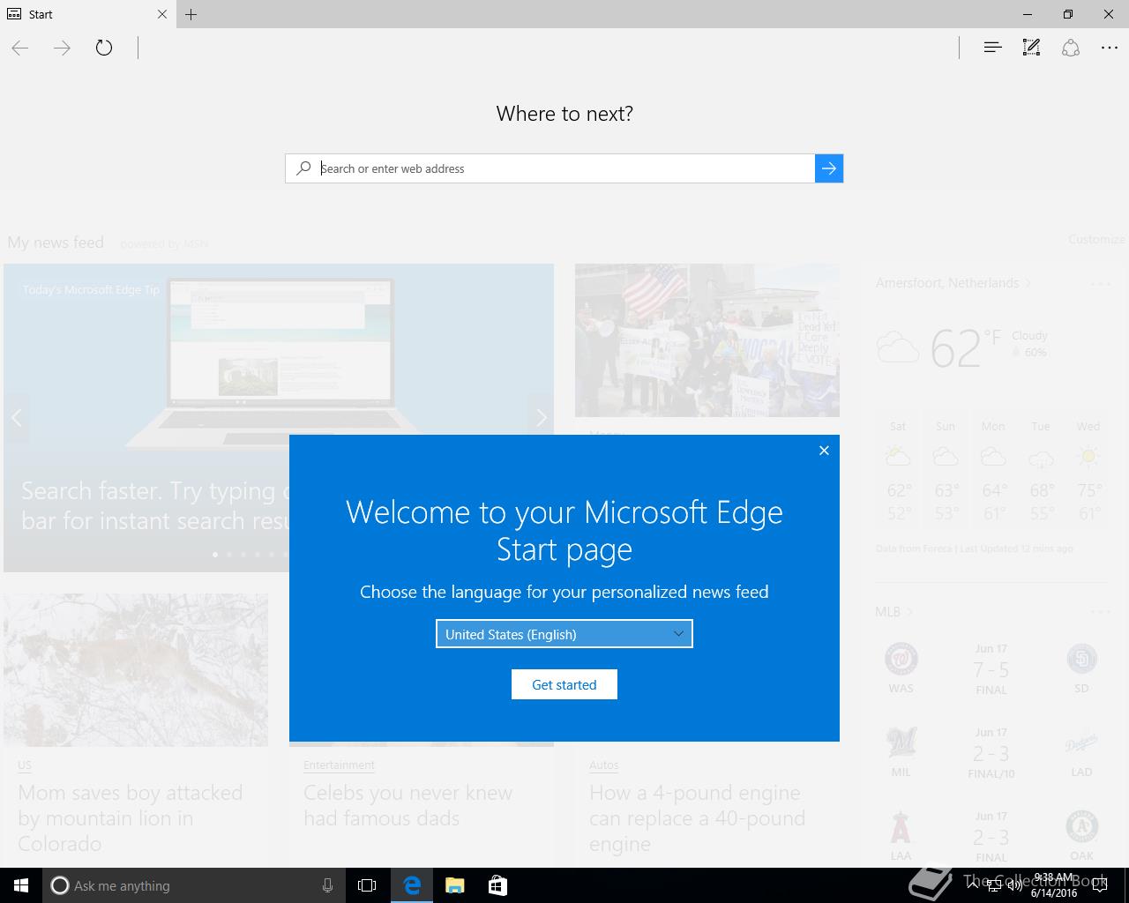Open the Amersfoort, Netherlands weather location link
The width and height of the screenshot is (1129, 903).
click(953, 283)
